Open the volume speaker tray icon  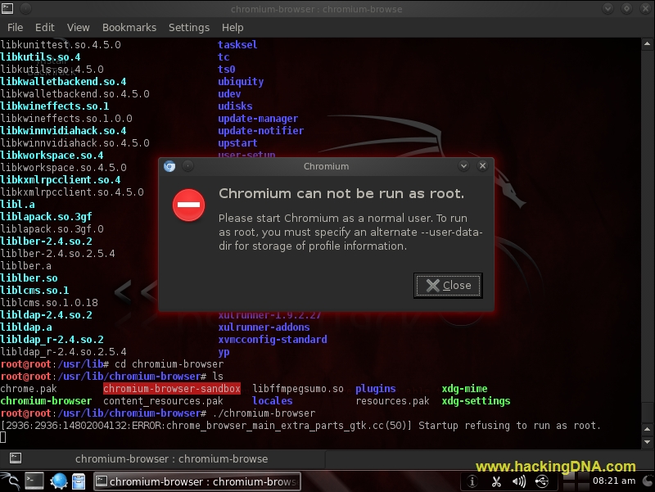pyautogui.click(x=519, y=481)
